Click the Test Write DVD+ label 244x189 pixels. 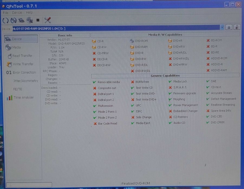tap(146, 100)
